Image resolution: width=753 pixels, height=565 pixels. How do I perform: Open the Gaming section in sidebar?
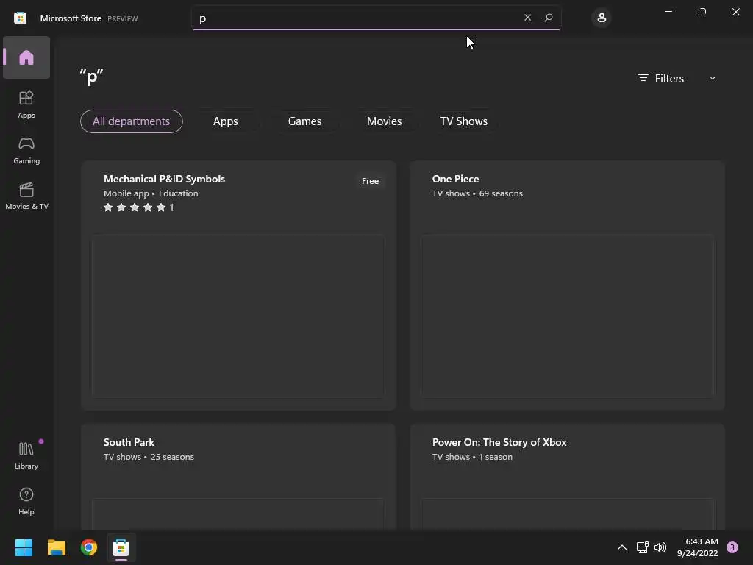point(26,150)
